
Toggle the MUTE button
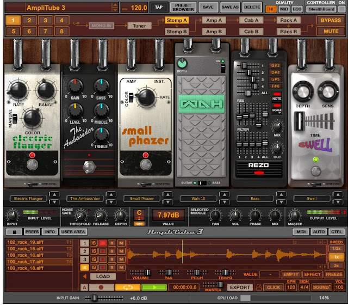331,32
